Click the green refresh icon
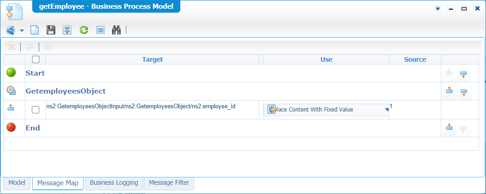This screenshot has height=194, width=486. pos(84,30)
